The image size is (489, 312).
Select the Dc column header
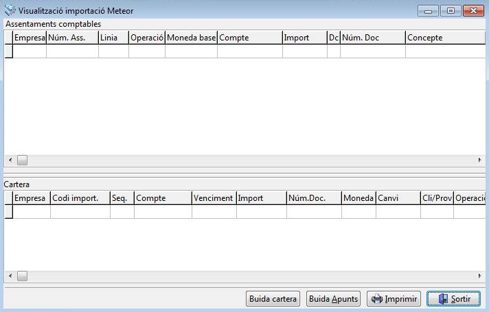(x=334, y=38)
